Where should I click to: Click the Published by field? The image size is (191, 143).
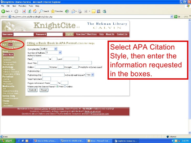pyautogui.click(x=55, y=71)
